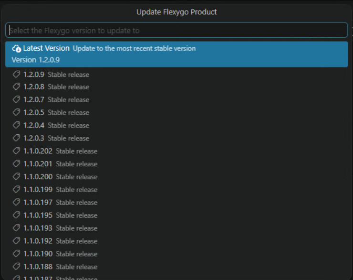Click the tag icon for 1.1.0.202
This screenshot has height=280, width=353.
pos(16,151)
